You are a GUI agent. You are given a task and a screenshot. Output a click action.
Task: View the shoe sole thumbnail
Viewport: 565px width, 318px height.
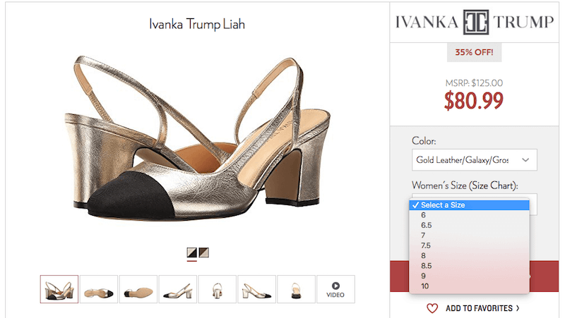pos(138,289)
